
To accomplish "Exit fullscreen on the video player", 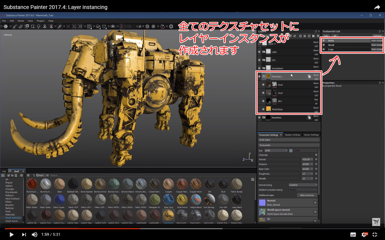I will (375, 234).
